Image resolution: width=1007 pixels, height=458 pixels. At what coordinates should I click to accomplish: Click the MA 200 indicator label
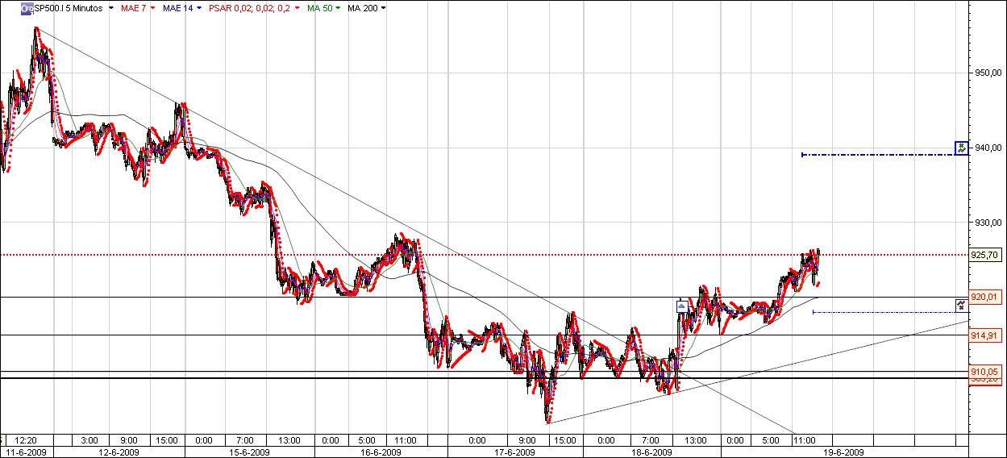click(x=361, y=8)
